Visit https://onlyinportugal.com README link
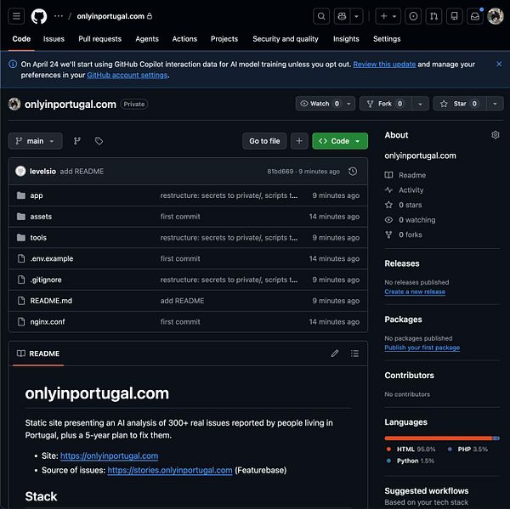Viewport: 510px width, 509px height. 110,455
